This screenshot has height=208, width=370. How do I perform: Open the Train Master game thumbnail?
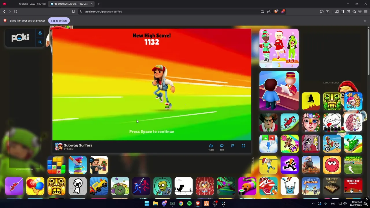click(x=311, y=165)
